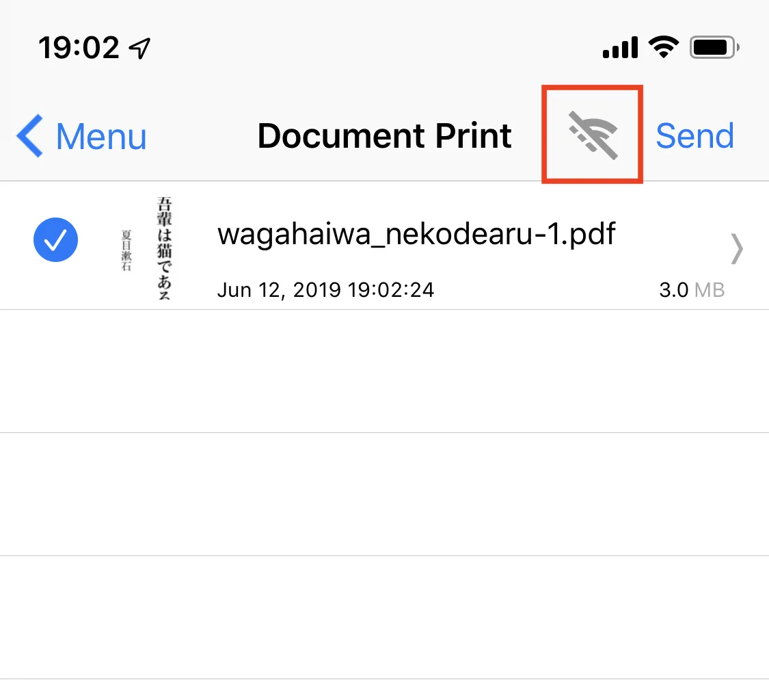Tap the disconnected Wi-Fi printer icon

(593, 135)
